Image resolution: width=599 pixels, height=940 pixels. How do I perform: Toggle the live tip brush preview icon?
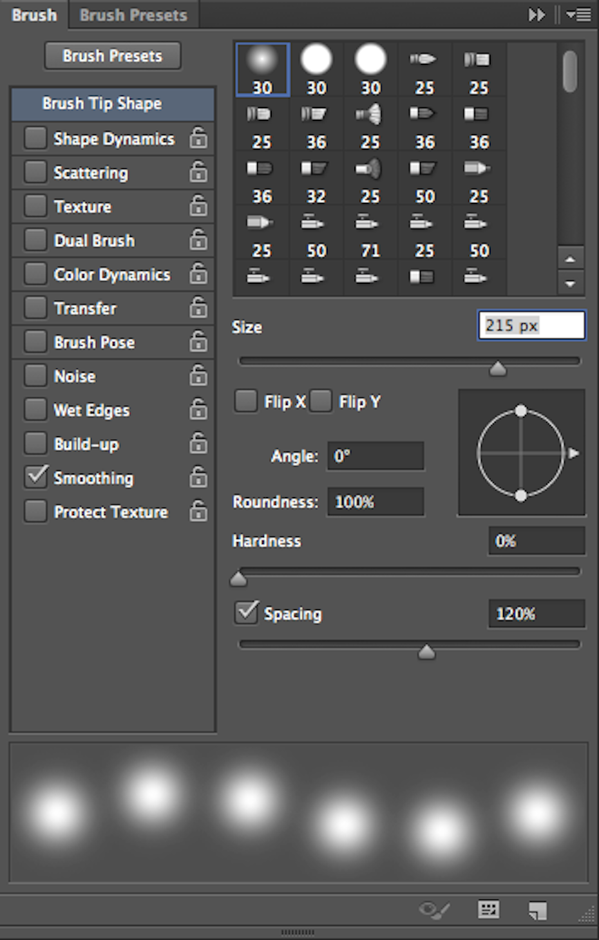pos(434,910)
